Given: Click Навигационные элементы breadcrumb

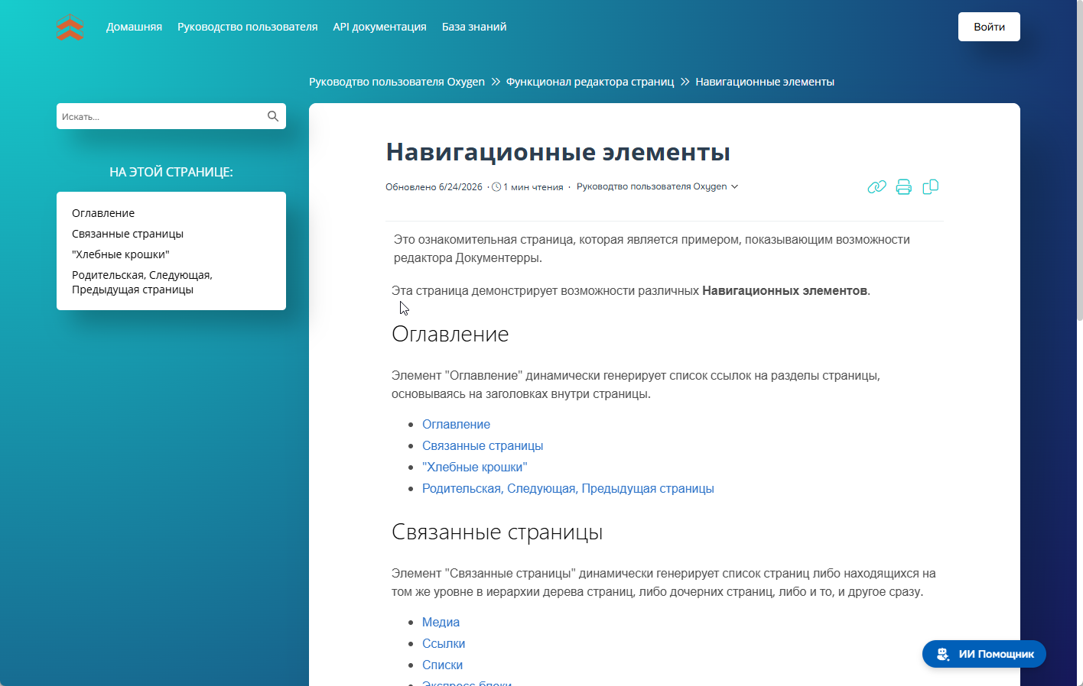Looking at the screenshot, I should pos(765,82).
